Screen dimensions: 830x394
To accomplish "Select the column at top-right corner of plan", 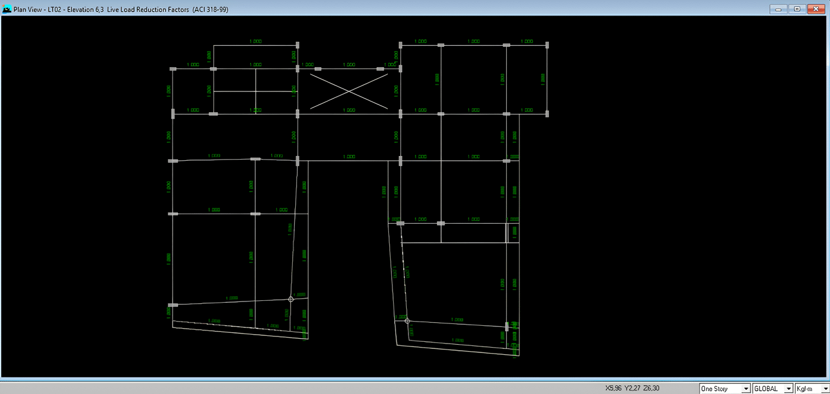I will [547, 45].
